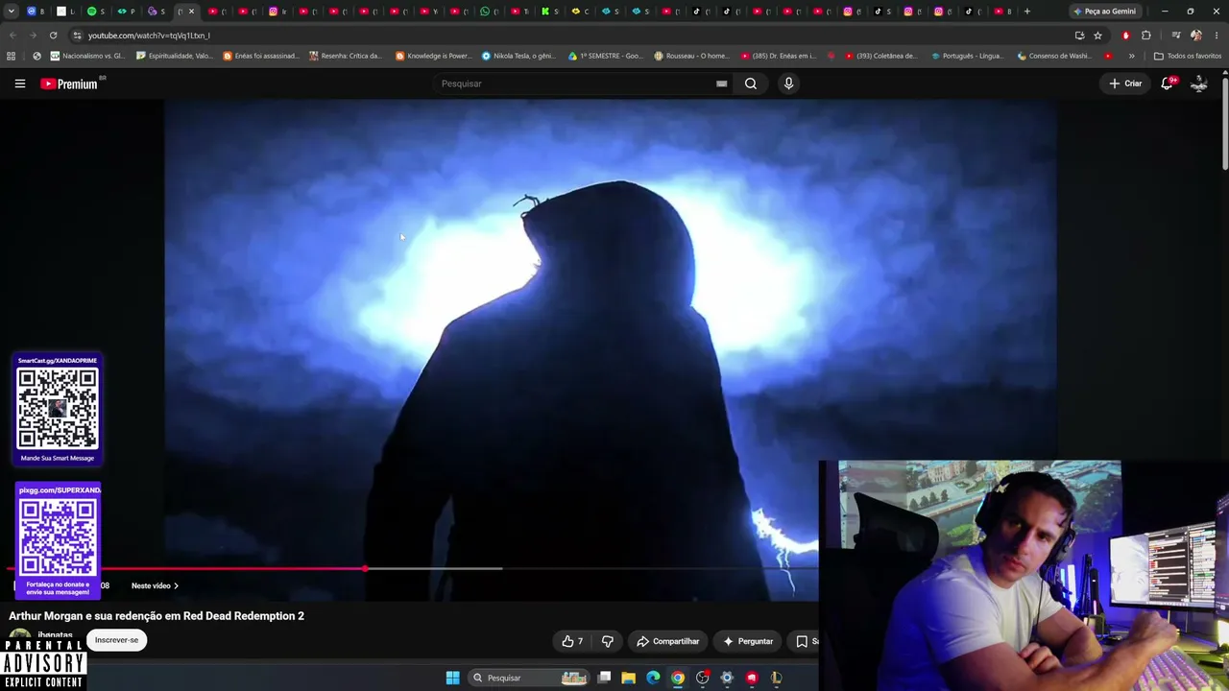The image size is (1229, 691).
Task: Open Settings gear on the taskbar
Action: tap(727, 678)
